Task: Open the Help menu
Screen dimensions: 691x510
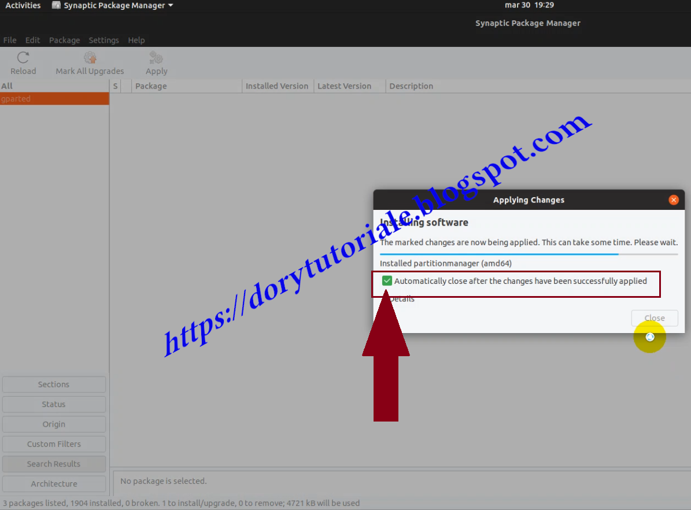Action: pyautogui.click(x=136, y=40)
